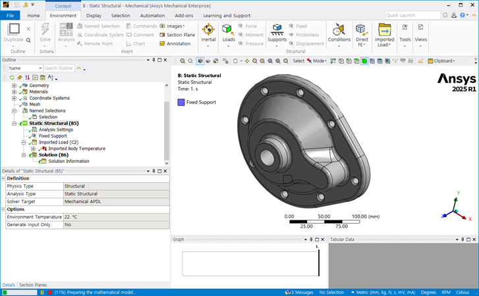The height and width of the screenshot is (296, 479).
Task: Switch to the Section Planes bottom tab
Action: [33, 285]
